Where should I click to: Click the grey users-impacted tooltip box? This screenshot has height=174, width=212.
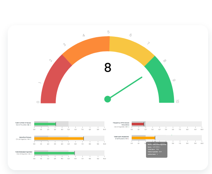point(156,150)
